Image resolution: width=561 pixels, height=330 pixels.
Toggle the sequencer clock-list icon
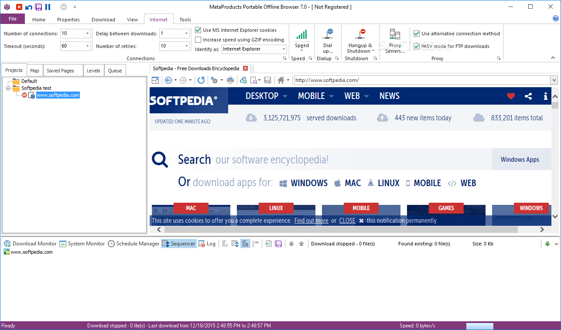pos(225,244)
